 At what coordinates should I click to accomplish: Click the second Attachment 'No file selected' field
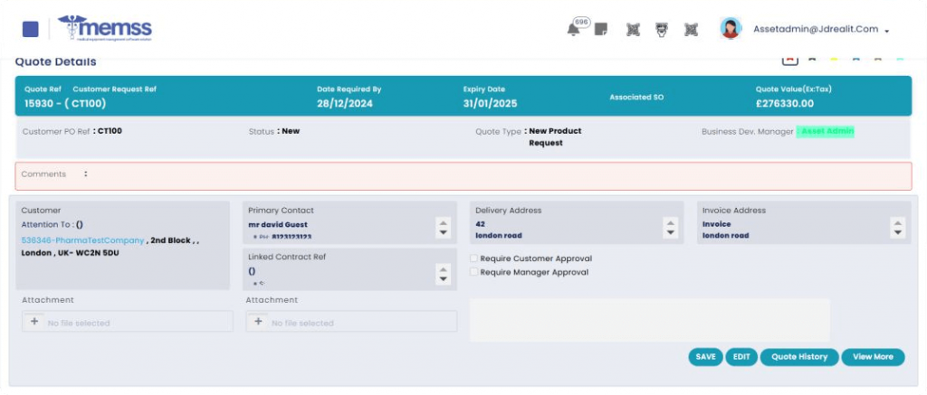(352, 322)
